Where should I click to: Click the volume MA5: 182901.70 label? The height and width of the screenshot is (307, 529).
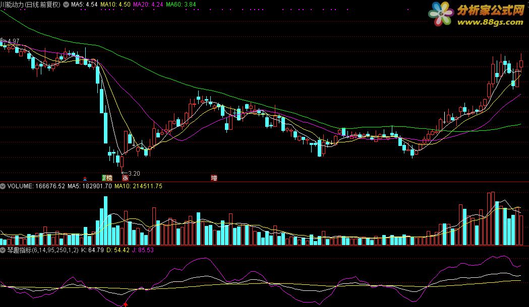pyautogui.click(x=90, y=186)
